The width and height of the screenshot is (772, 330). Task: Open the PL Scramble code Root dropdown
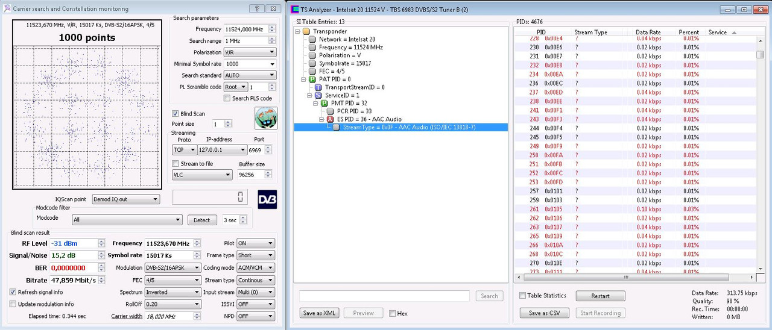point(235,87)
